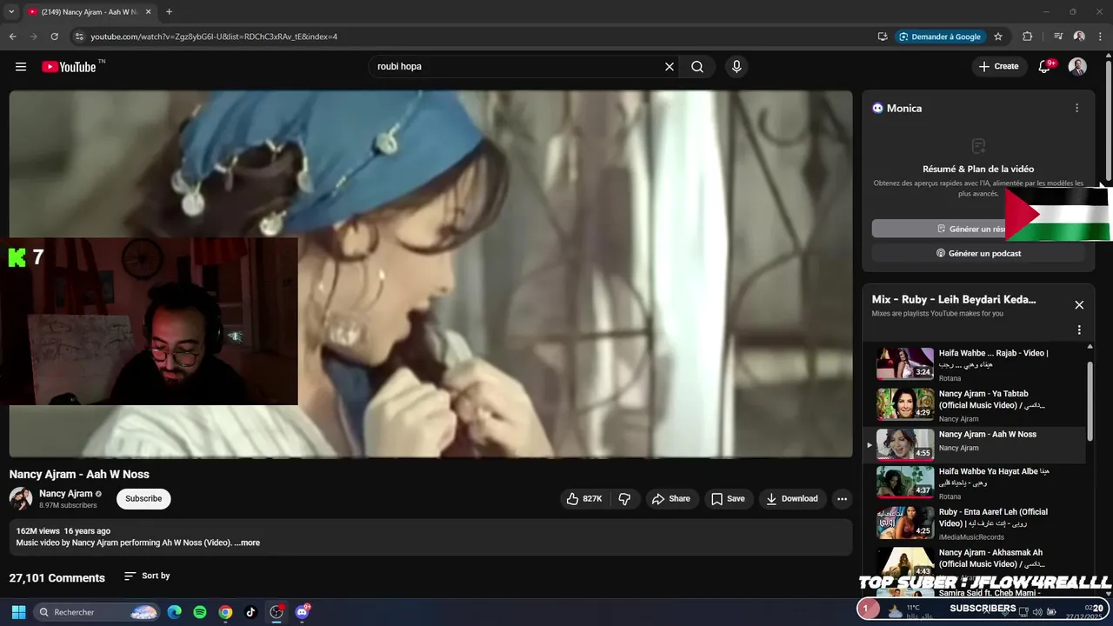Image resolution: width=1113 pixels, height=626 pixels.
Task: Go back in the browser
Action: pyautogui.click(x=12, y=37)
